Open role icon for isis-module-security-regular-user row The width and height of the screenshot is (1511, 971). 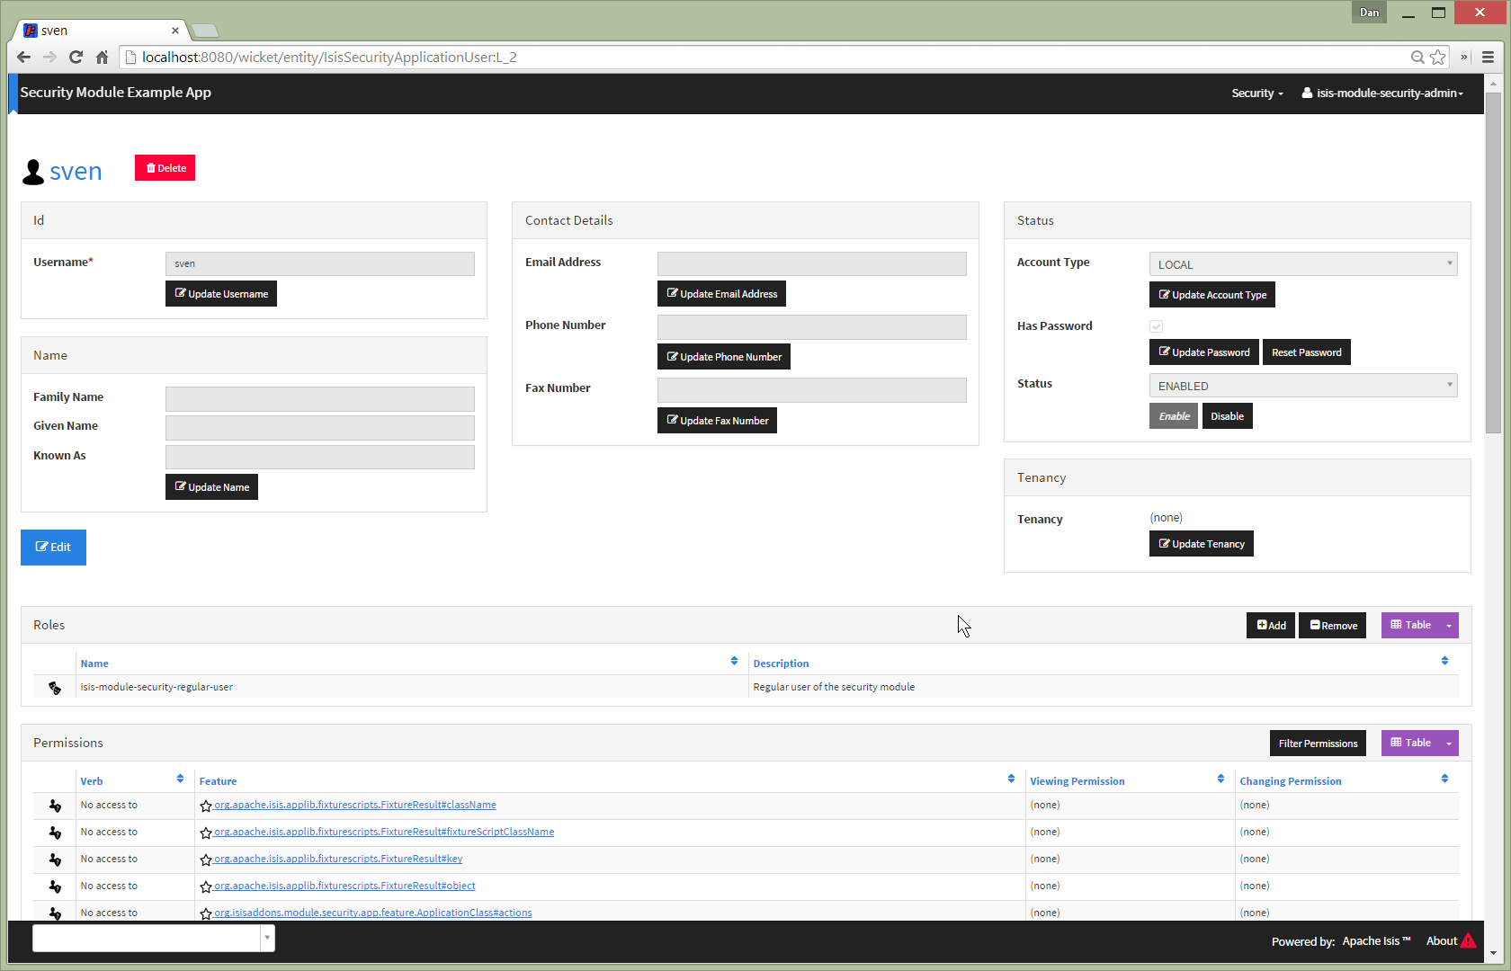click(55, 688)
